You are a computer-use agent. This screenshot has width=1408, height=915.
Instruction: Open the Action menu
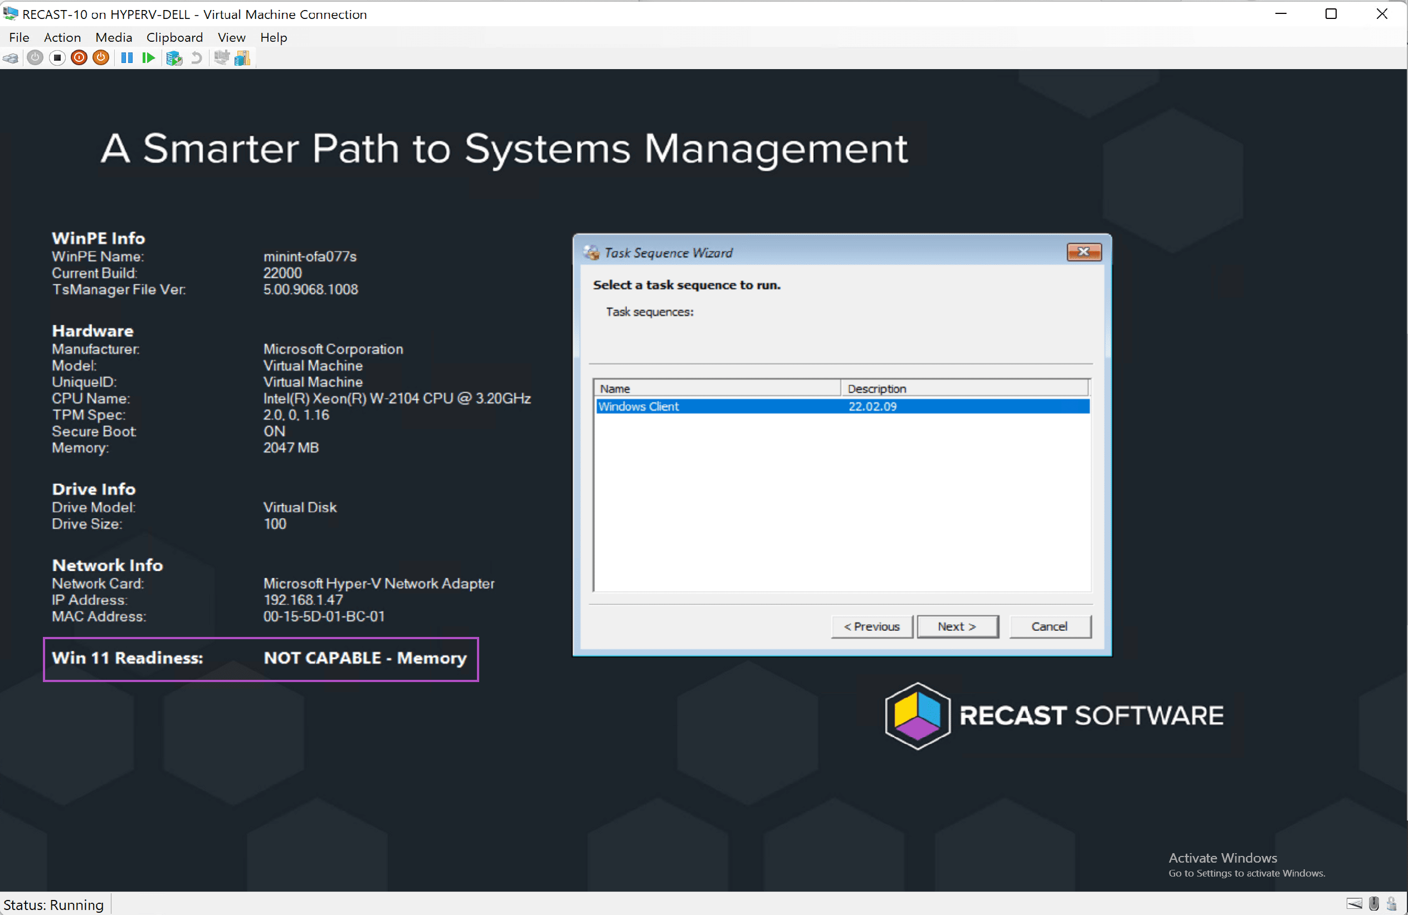tap(62, 37)
